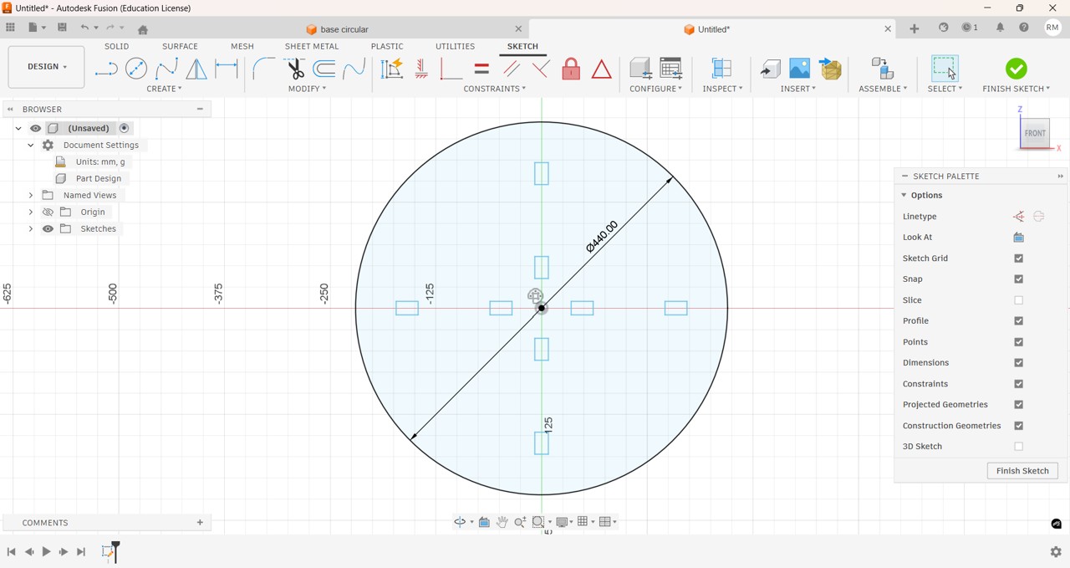Switch to the SOLID tab

pyautogui.click(x=117, y=47)
